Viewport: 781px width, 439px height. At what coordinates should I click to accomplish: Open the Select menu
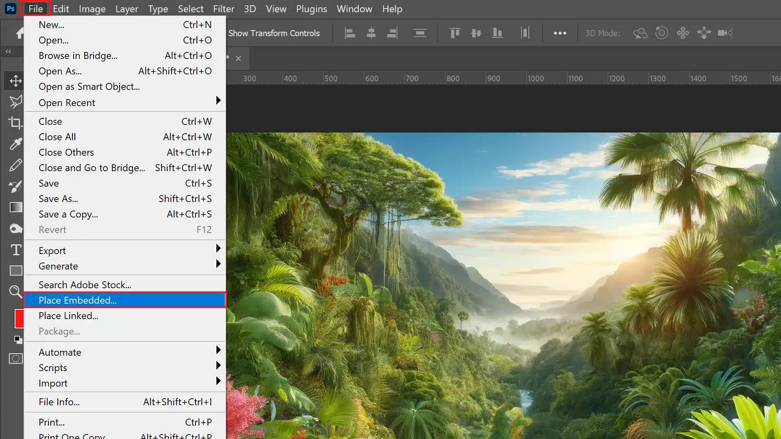point(191,9)
